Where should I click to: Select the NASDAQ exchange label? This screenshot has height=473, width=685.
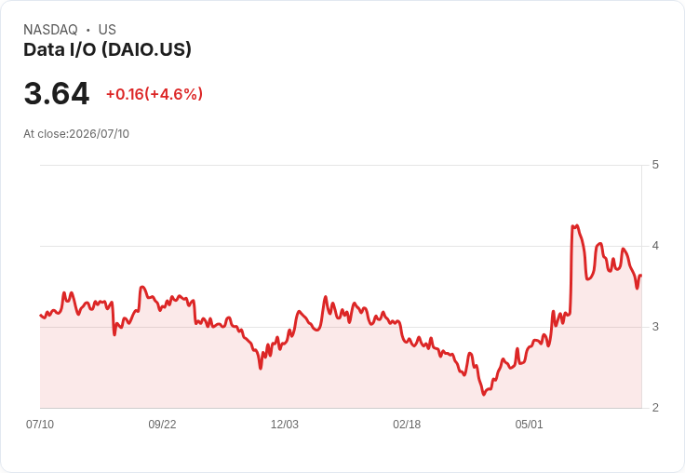point(50,30)
